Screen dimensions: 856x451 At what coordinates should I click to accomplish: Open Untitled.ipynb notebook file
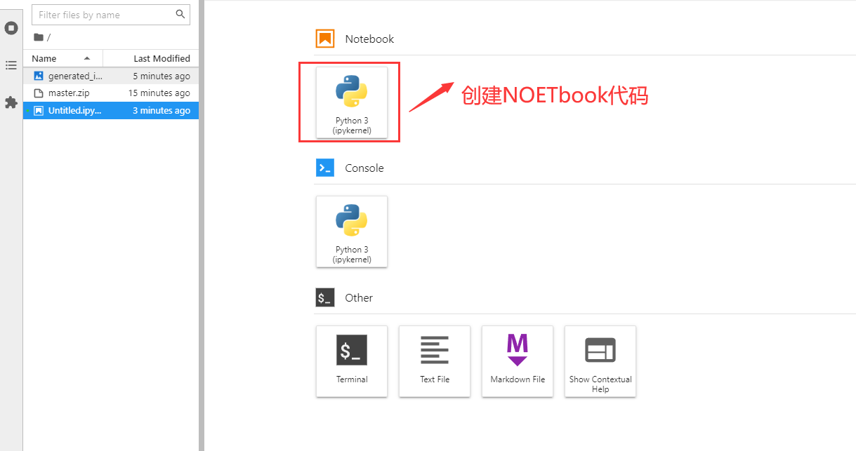point(74,110)
